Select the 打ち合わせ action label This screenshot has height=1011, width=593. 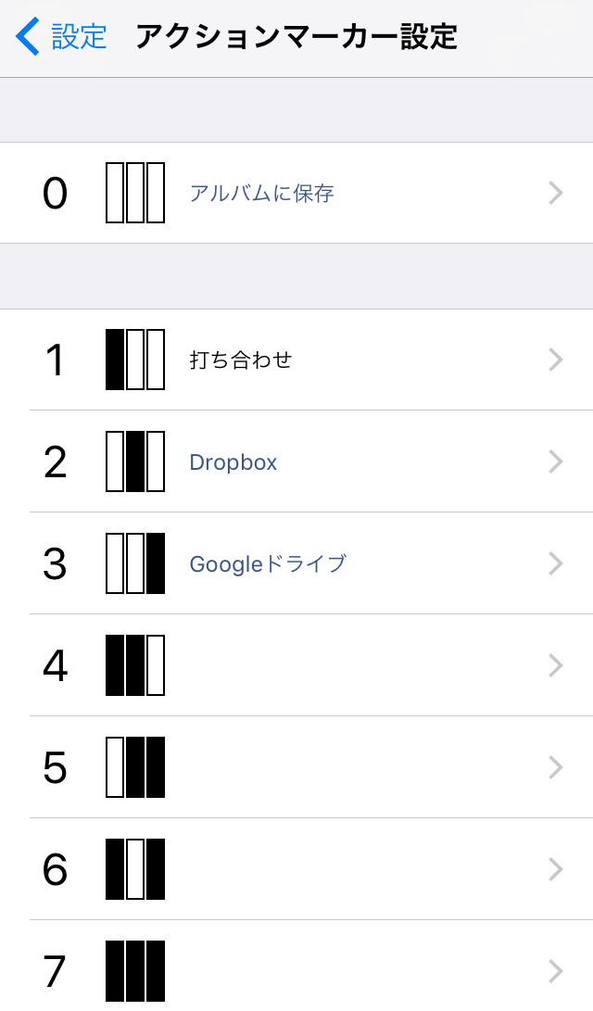[x=241, y=360]
